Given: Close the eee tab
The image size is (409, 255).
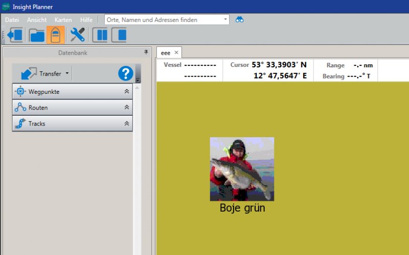Looking at the screenshot, I should tap(176, 53).
